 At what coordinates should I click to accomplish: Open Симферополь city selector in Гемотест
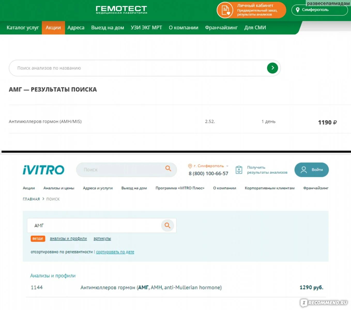[x=319, y=10]
